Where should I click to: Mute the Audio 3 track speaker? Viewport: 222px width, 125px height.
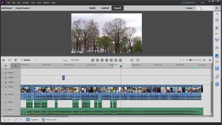point(6,73)
